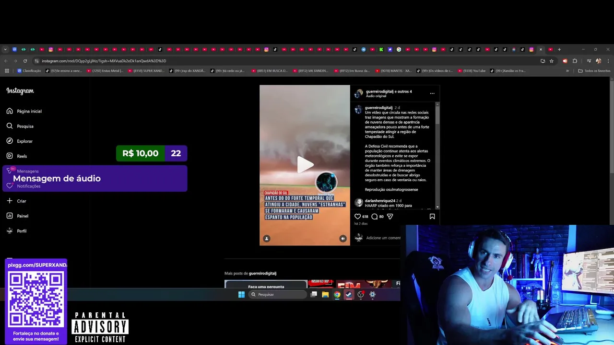Bookmark this page with the star icon
The image size is (614, 345).
[x=552, y=61]
